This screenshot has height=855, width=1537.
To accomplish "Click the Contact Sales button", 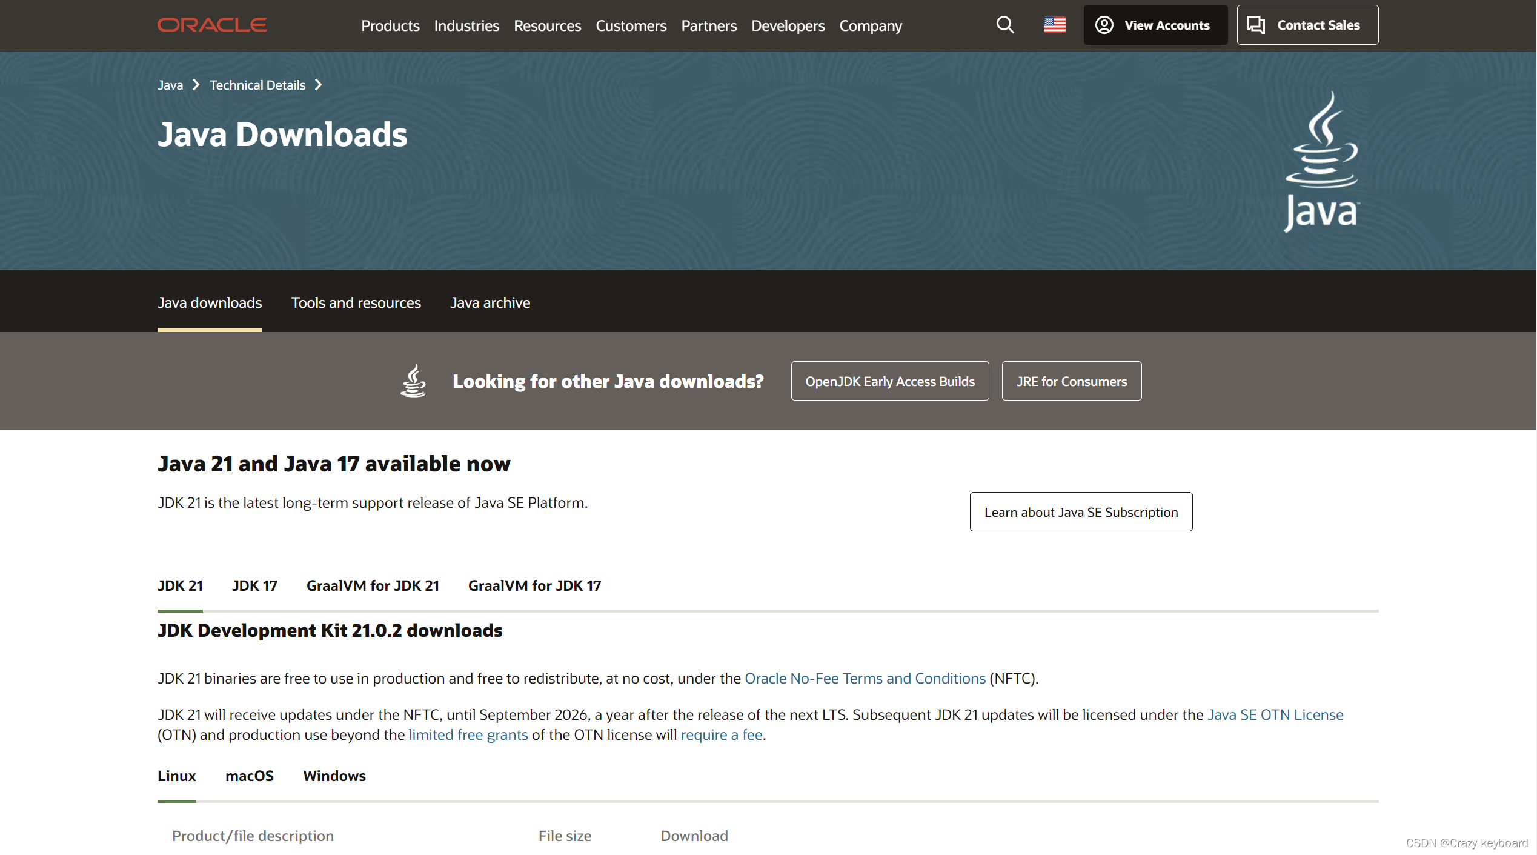I will click(1307, 25).
